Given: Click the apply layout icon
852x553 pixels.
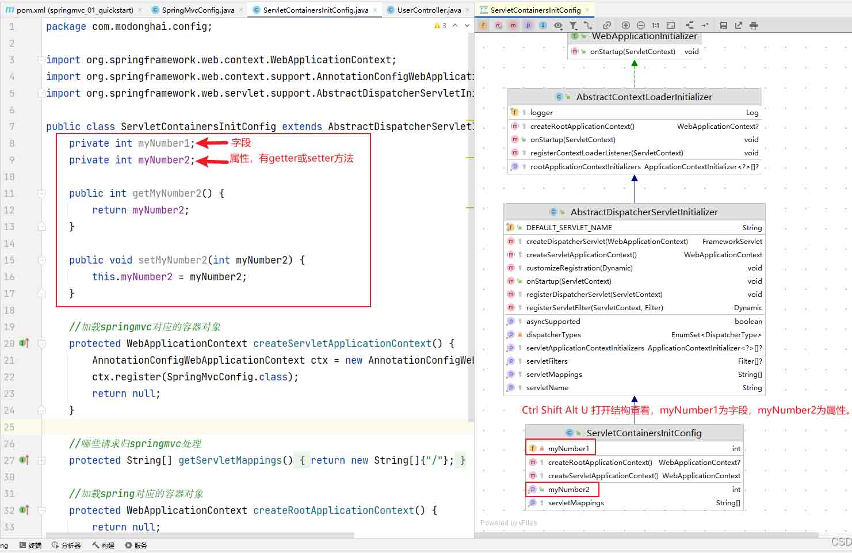Looking at the screenshot, I should (x=689, y=25).
